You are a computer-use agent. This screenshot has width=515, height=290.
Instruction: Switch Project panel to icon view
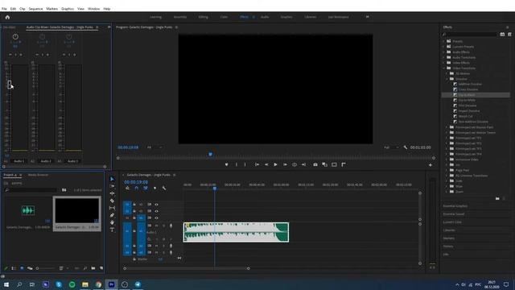(22, 268)
